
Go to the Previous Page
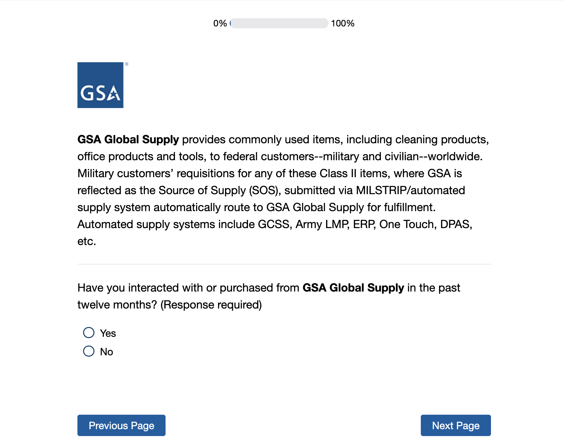(x=121, y=425)
